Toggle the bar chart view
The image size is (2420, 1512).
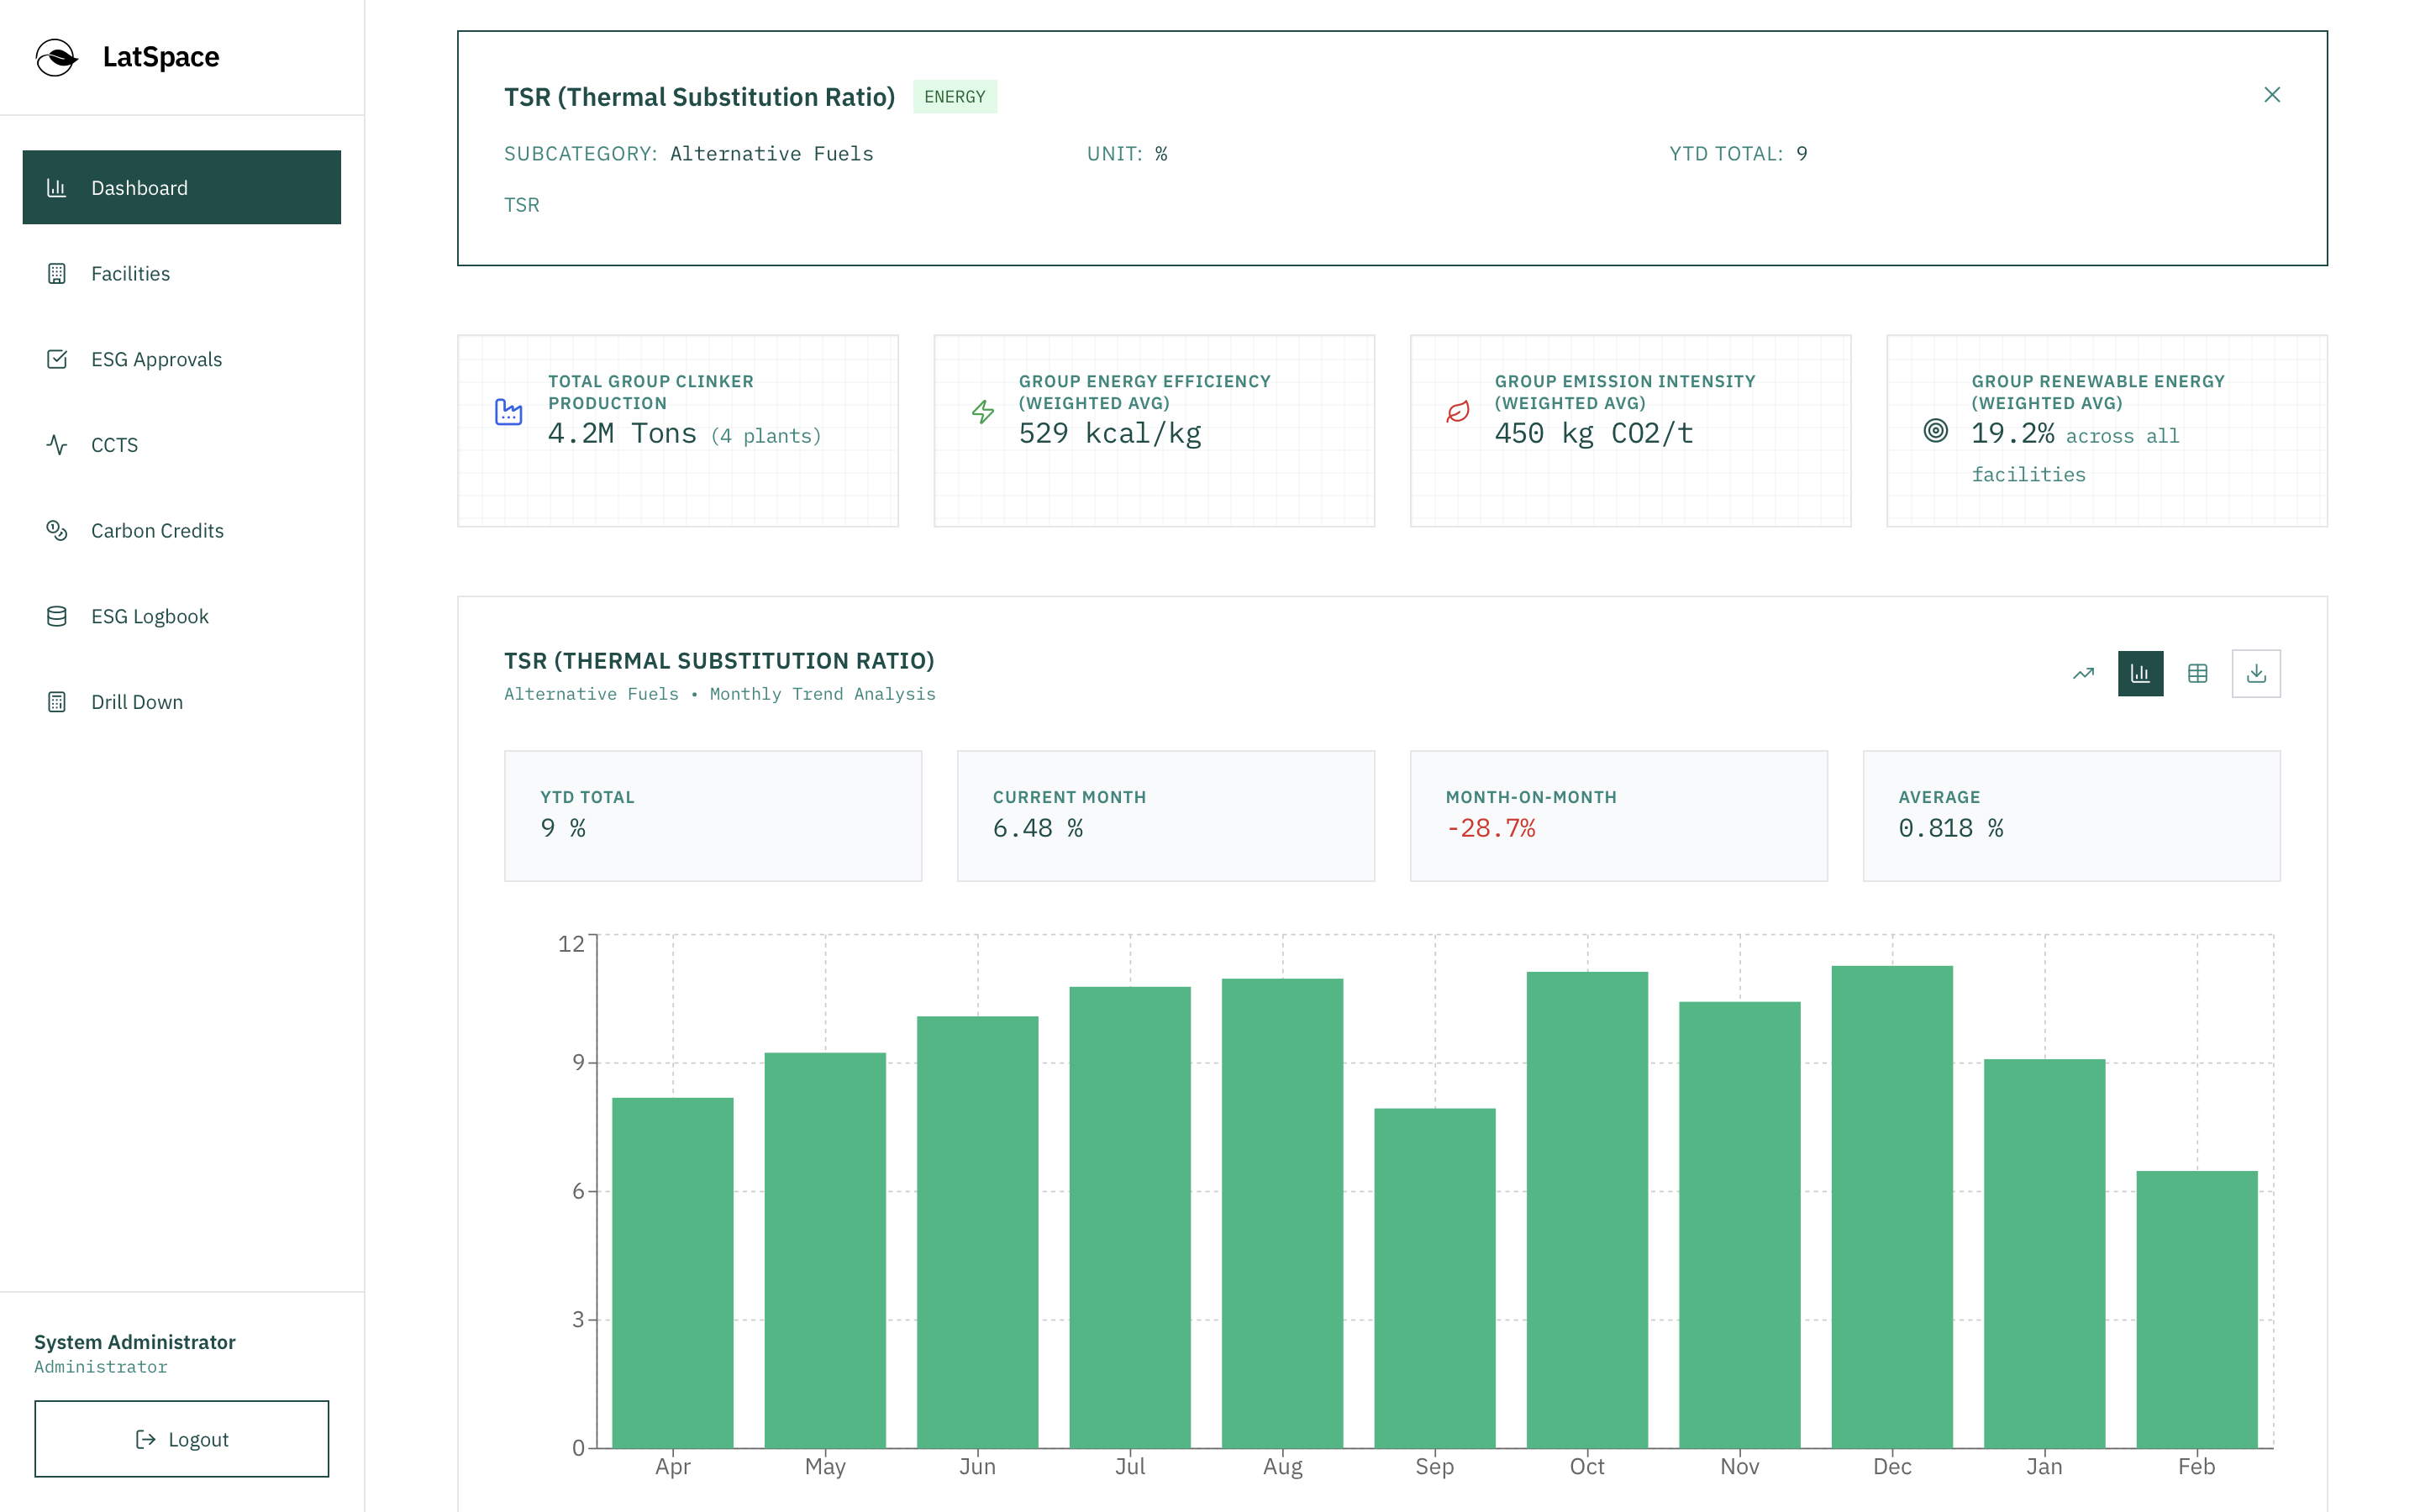coord(2140,673)
